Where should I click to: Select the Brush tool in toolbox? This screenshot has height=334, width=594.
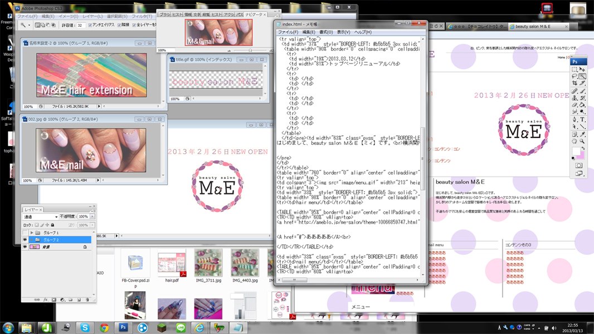pos(582,91)
